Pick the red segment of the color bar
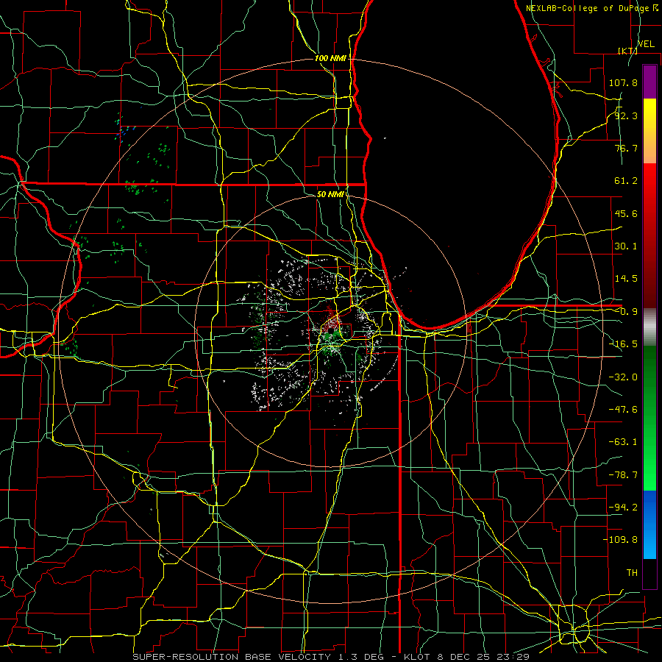 pos(649,235)
